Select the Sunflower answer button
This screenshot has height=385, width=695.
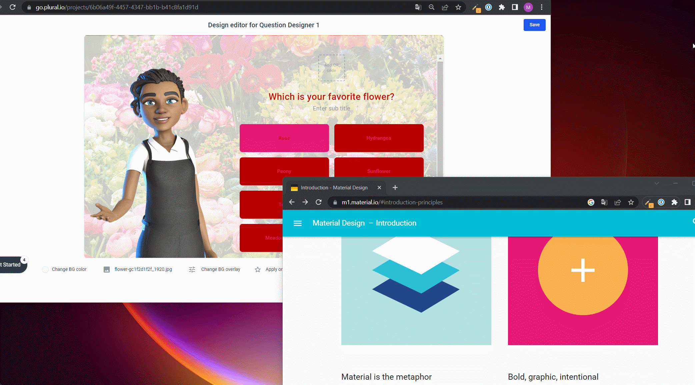point(379,167)
